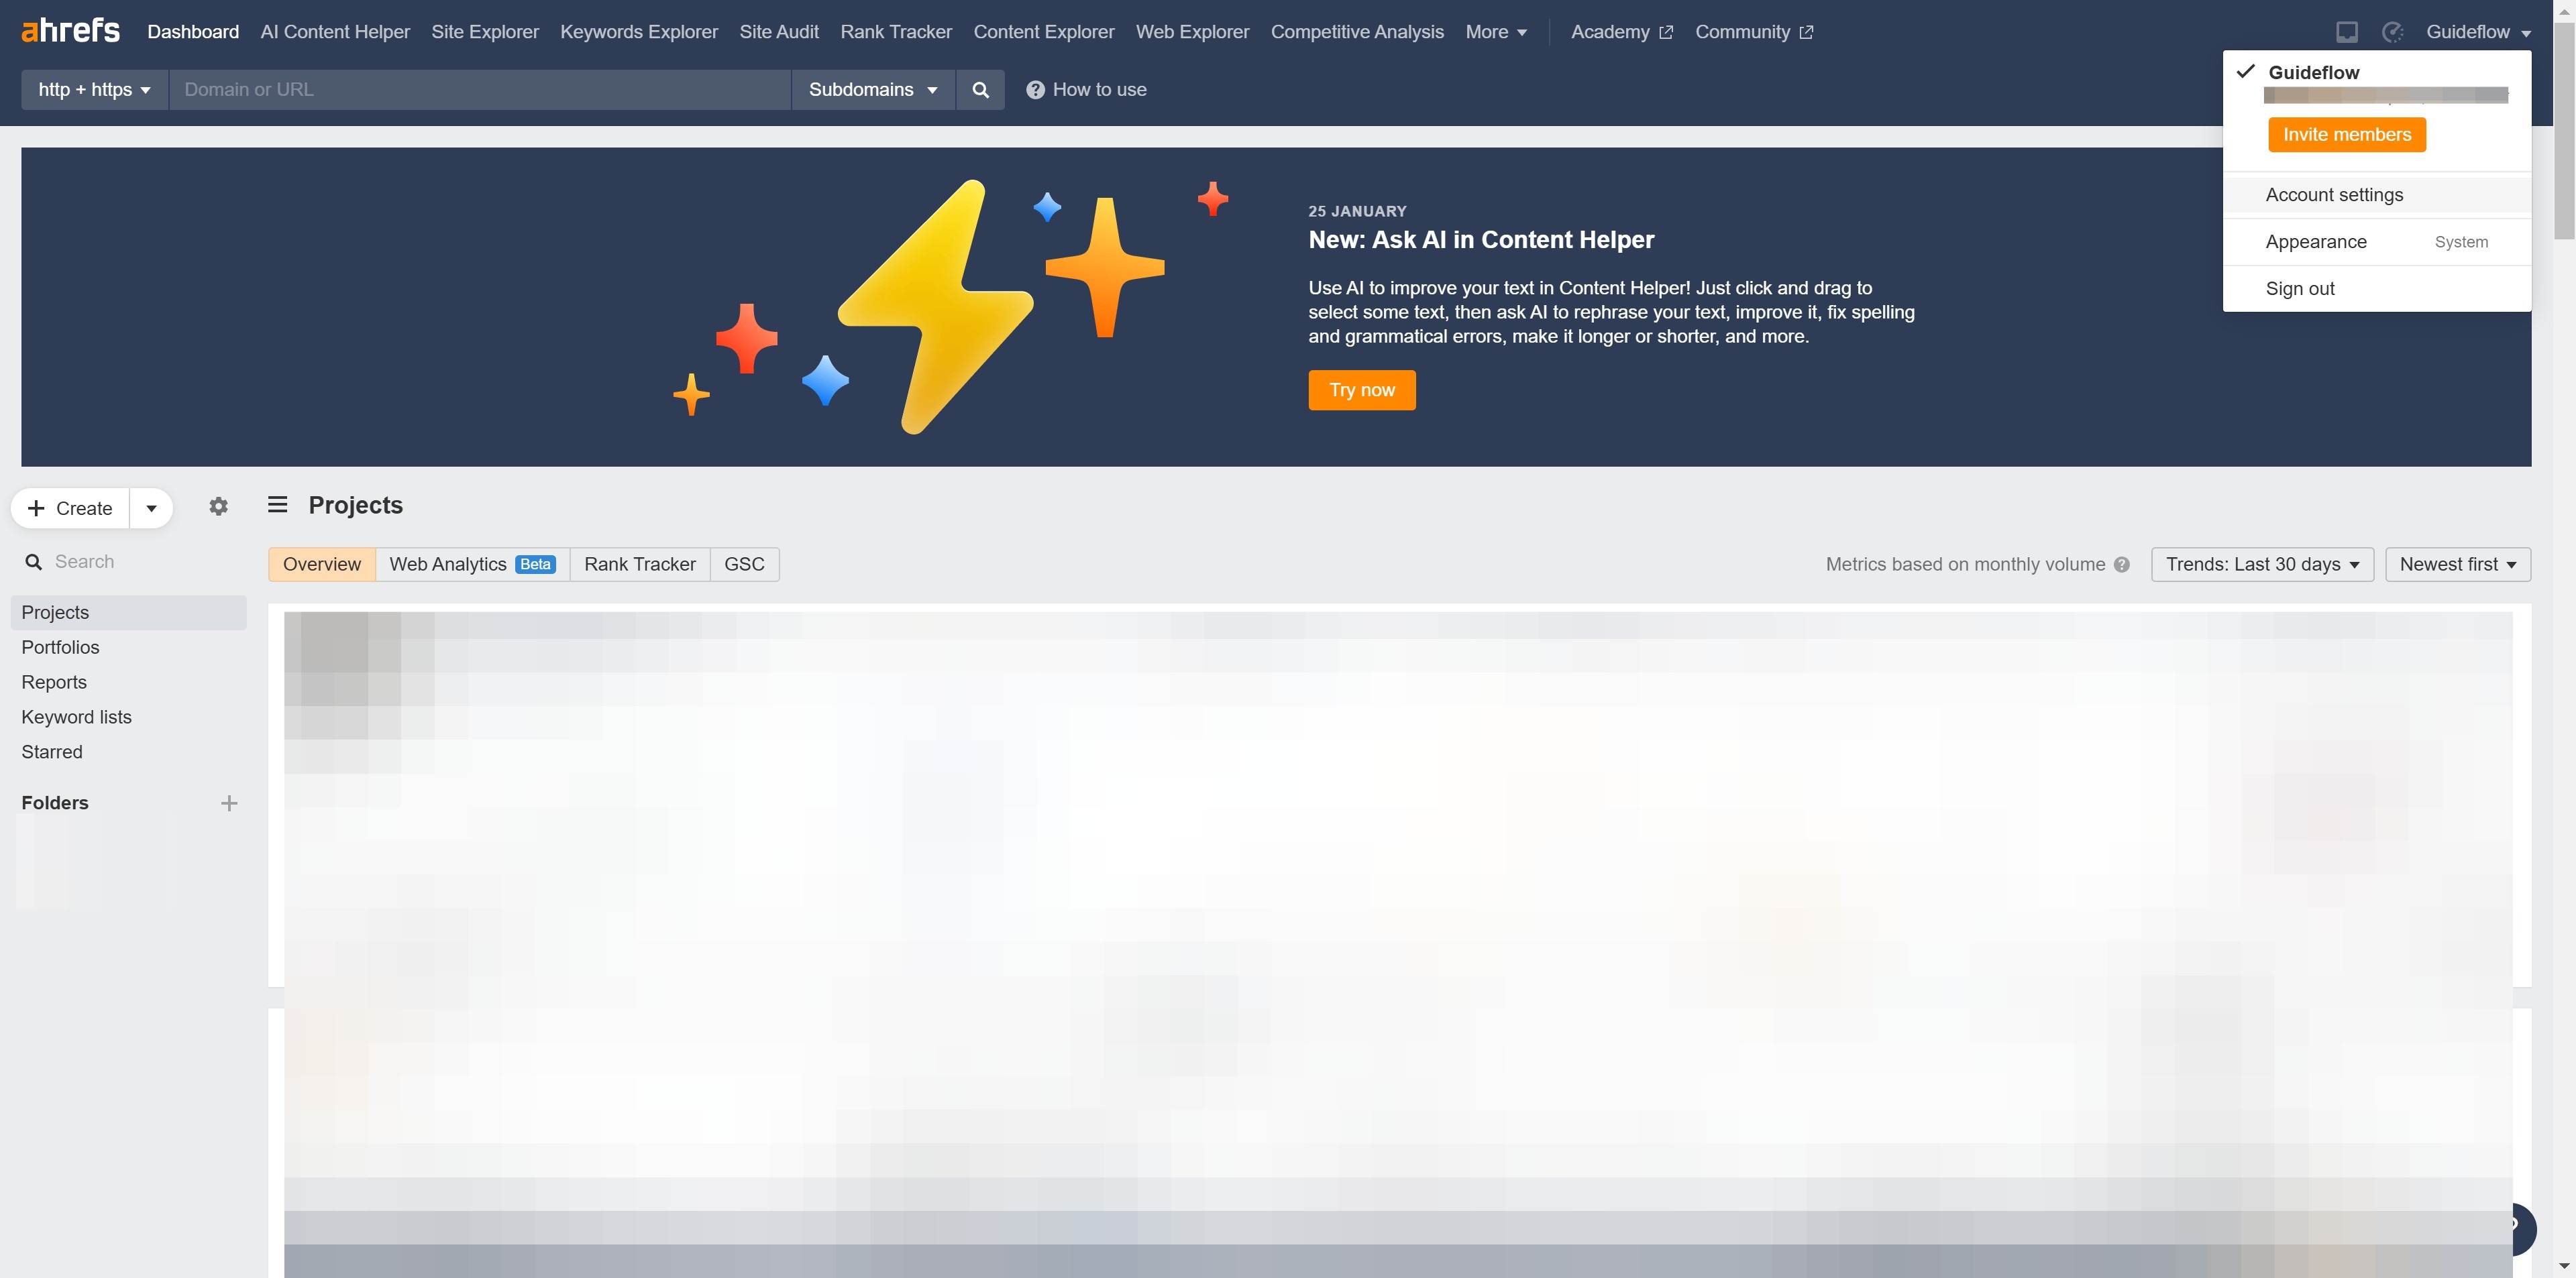Click the Try now button
The image size is (2576, 1278).
coord(1361,390)
